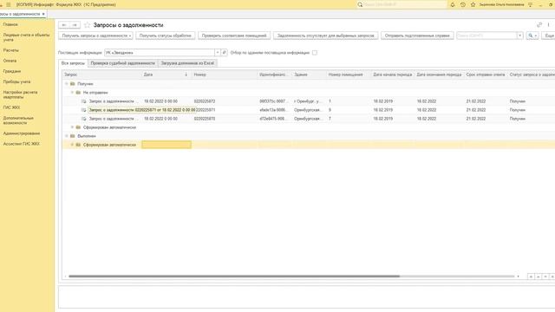Click into the toolbar search input field
Image resolution: width=555 pixels, height=312 pixels.
click(486, 36)
